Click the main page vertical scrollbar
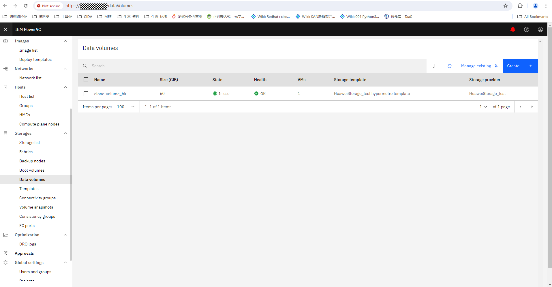The image size is (552, 287). tap(550, 147)
